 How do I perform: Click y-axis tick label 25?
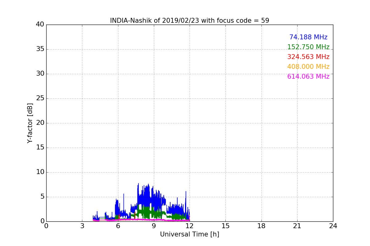[40, 98]
